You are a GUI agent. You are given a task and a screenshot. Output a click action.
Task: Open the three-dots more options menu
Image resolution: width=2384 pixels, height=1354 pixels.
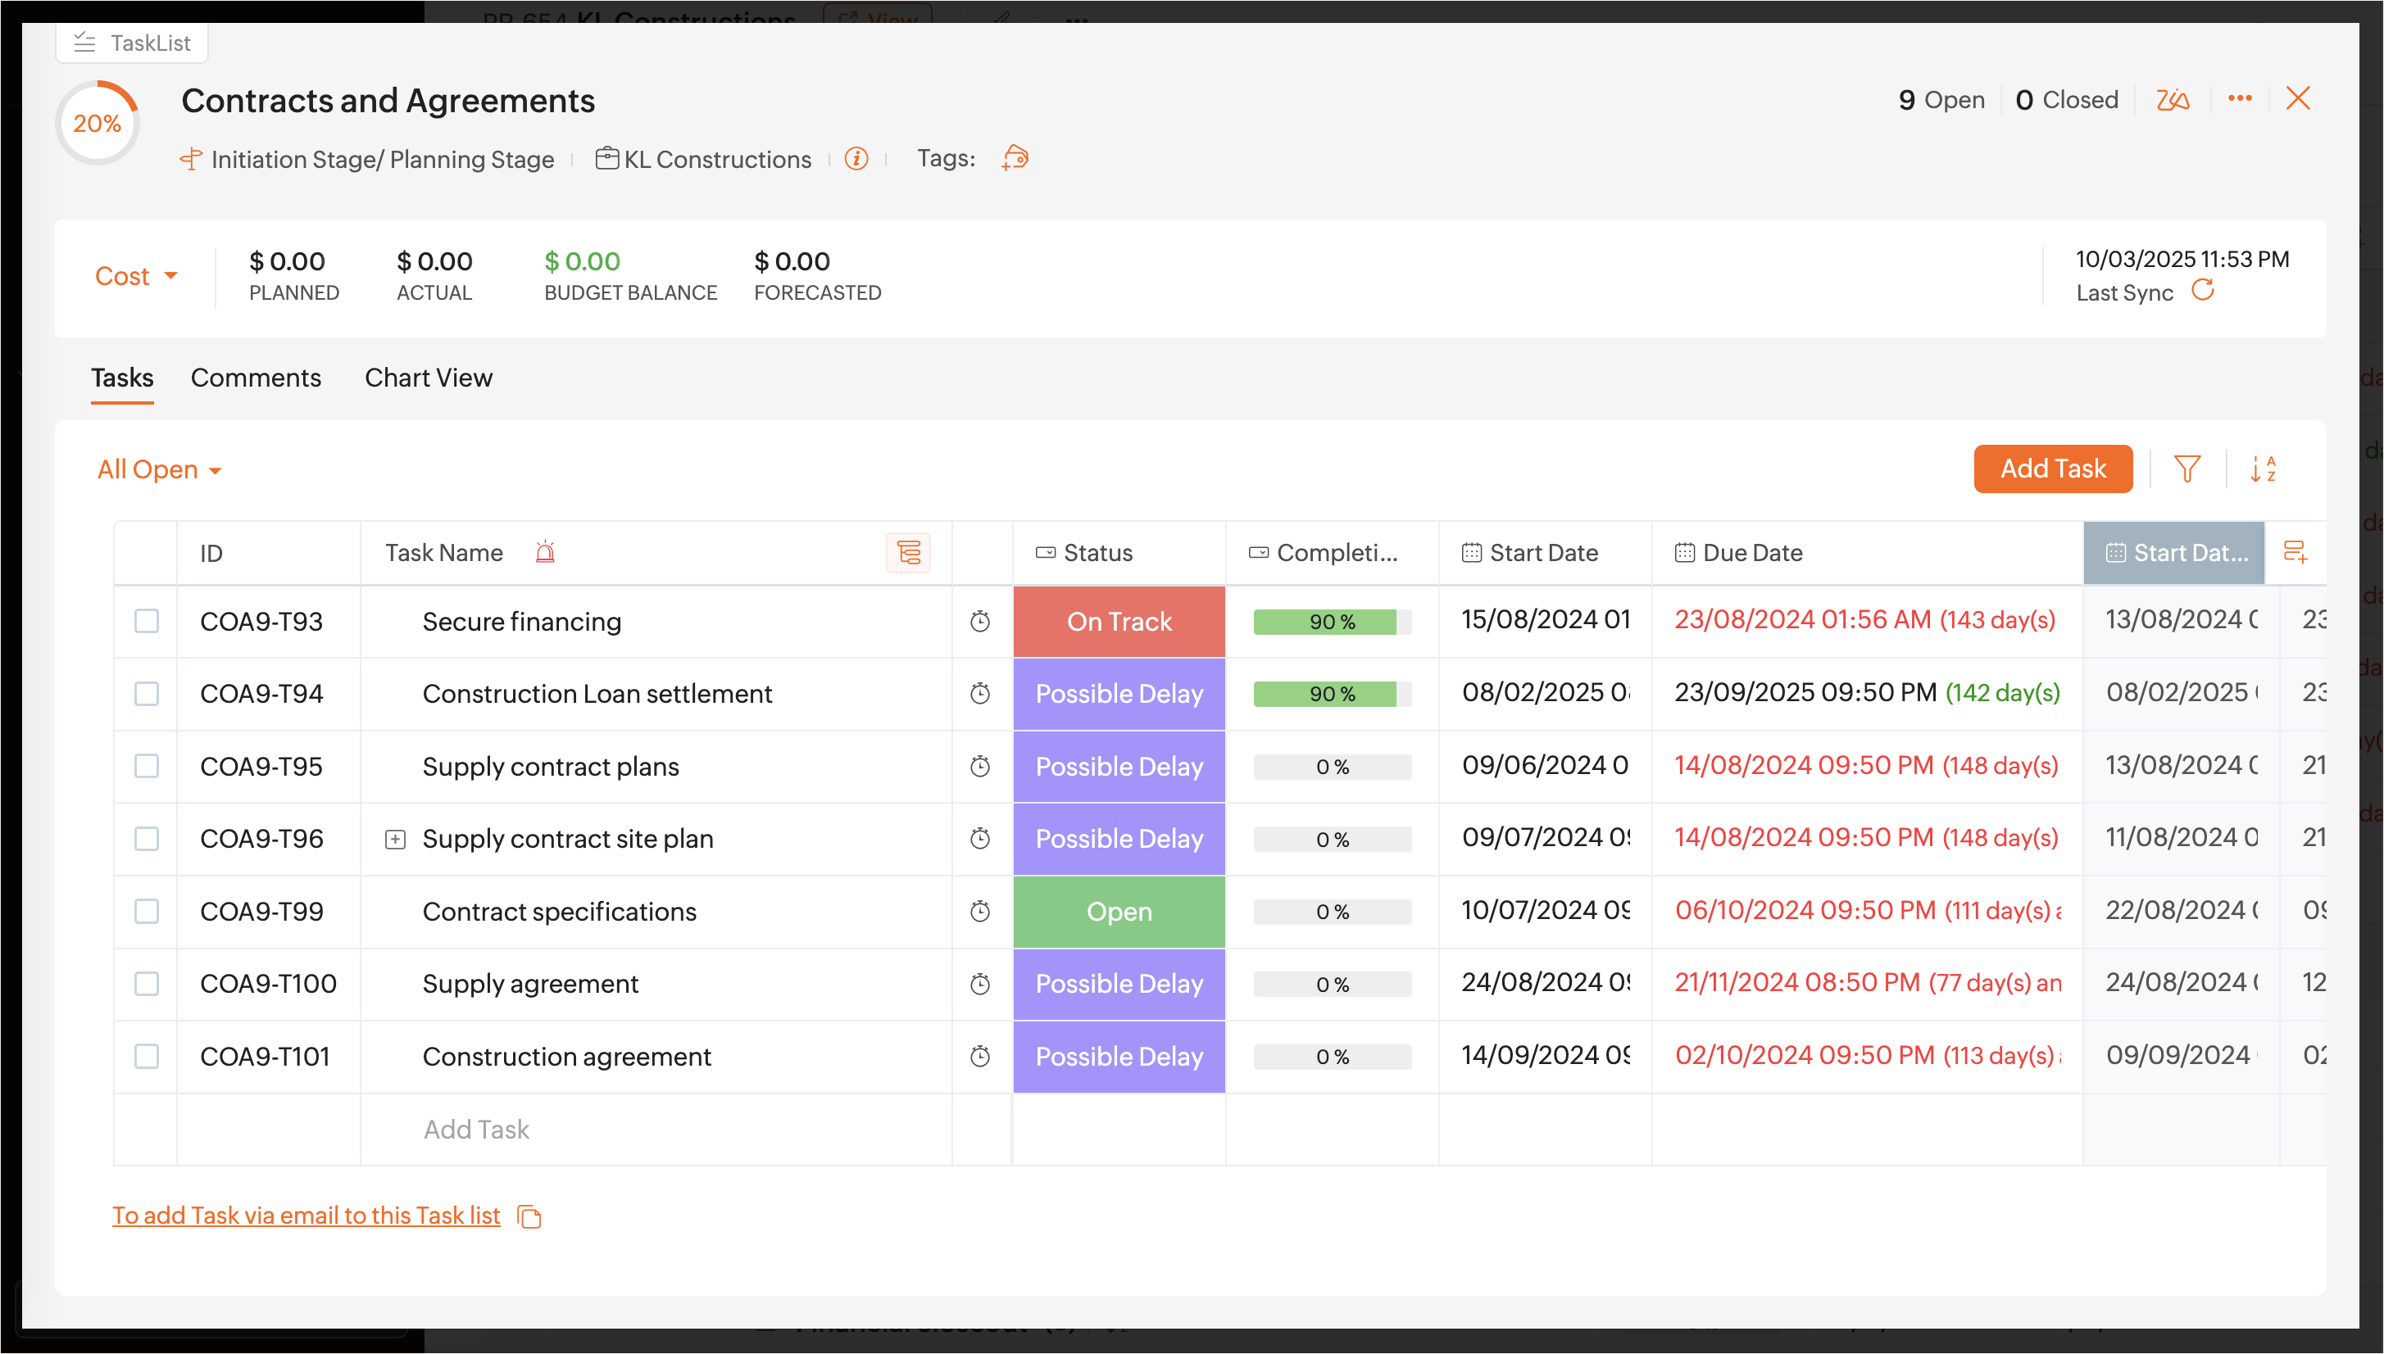[x=2240, y=98]
